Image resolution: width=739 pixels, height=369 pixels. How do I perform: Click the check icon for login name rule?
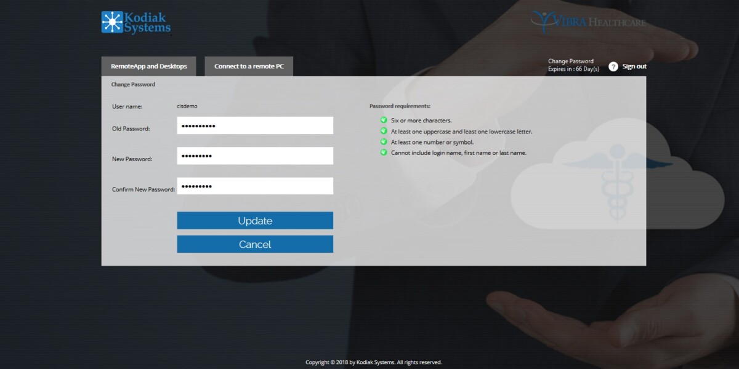(x=384, y=153)
